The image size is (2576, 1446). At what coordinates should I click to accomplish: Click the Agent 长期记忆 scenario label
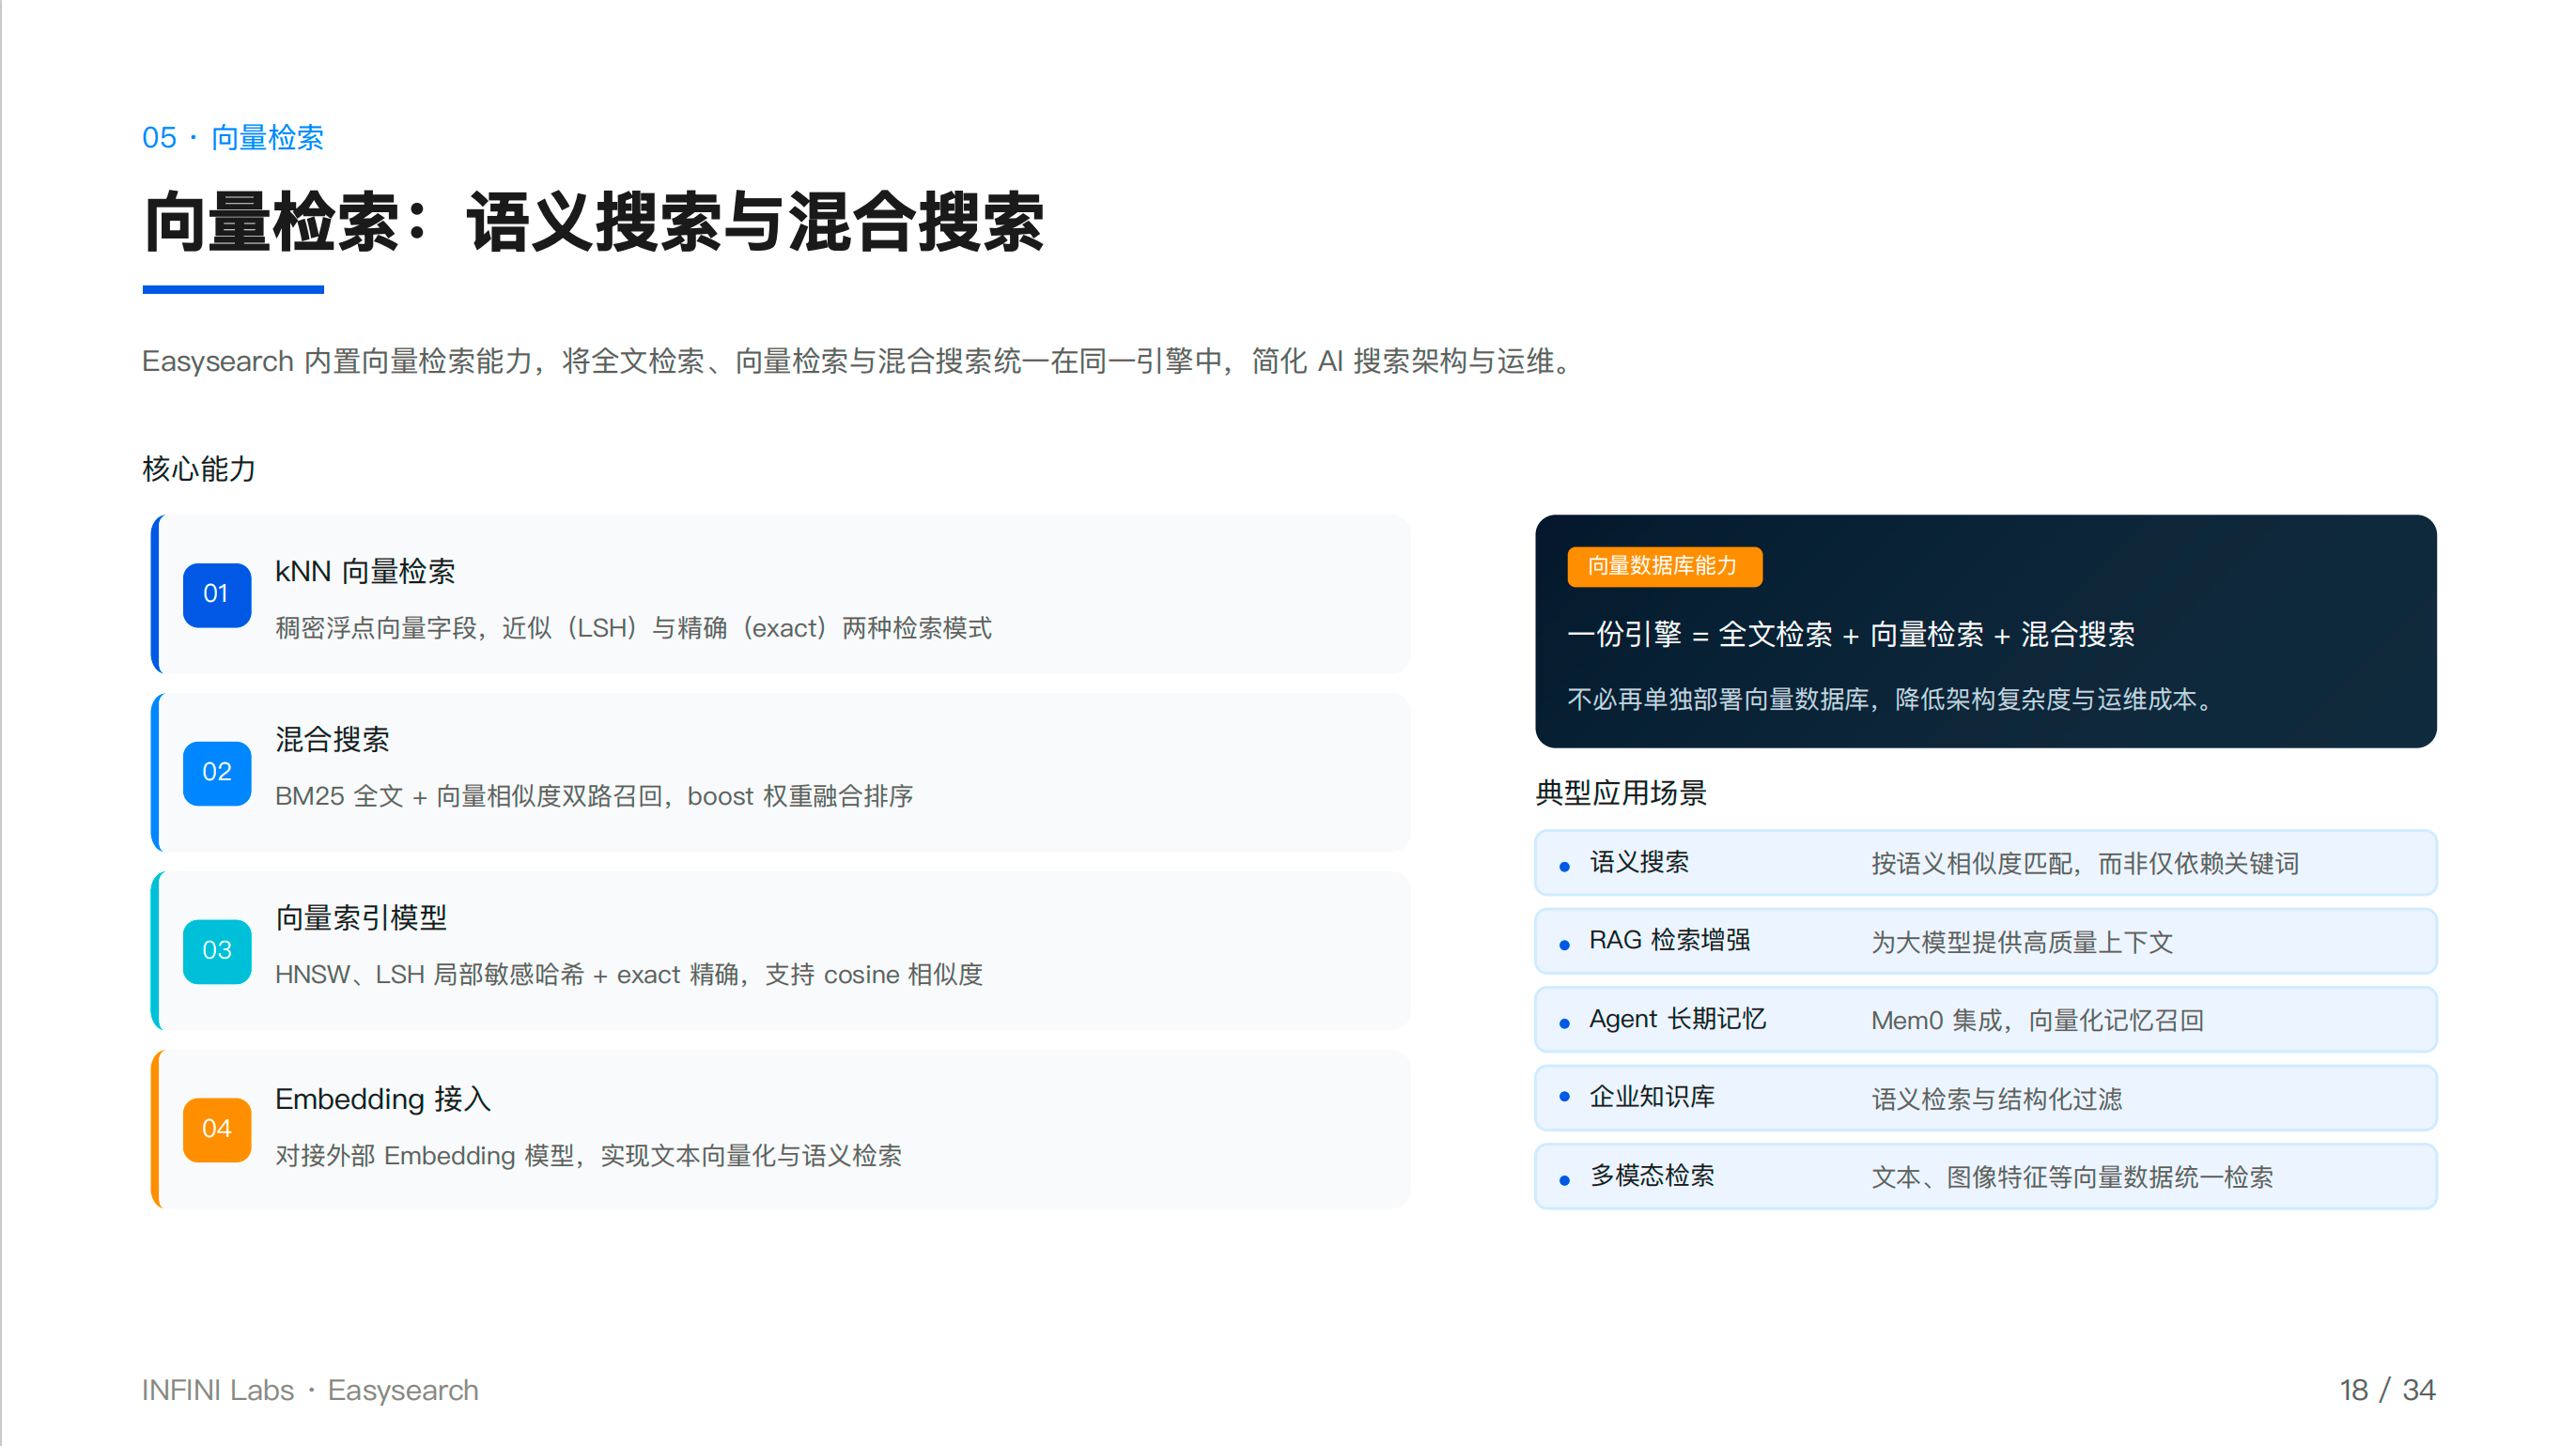[x=1677, y=1020]
